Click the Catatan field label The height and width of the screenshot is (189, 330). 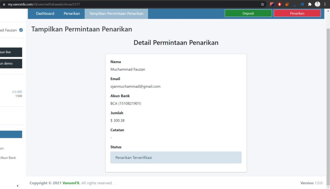(117, 130)
